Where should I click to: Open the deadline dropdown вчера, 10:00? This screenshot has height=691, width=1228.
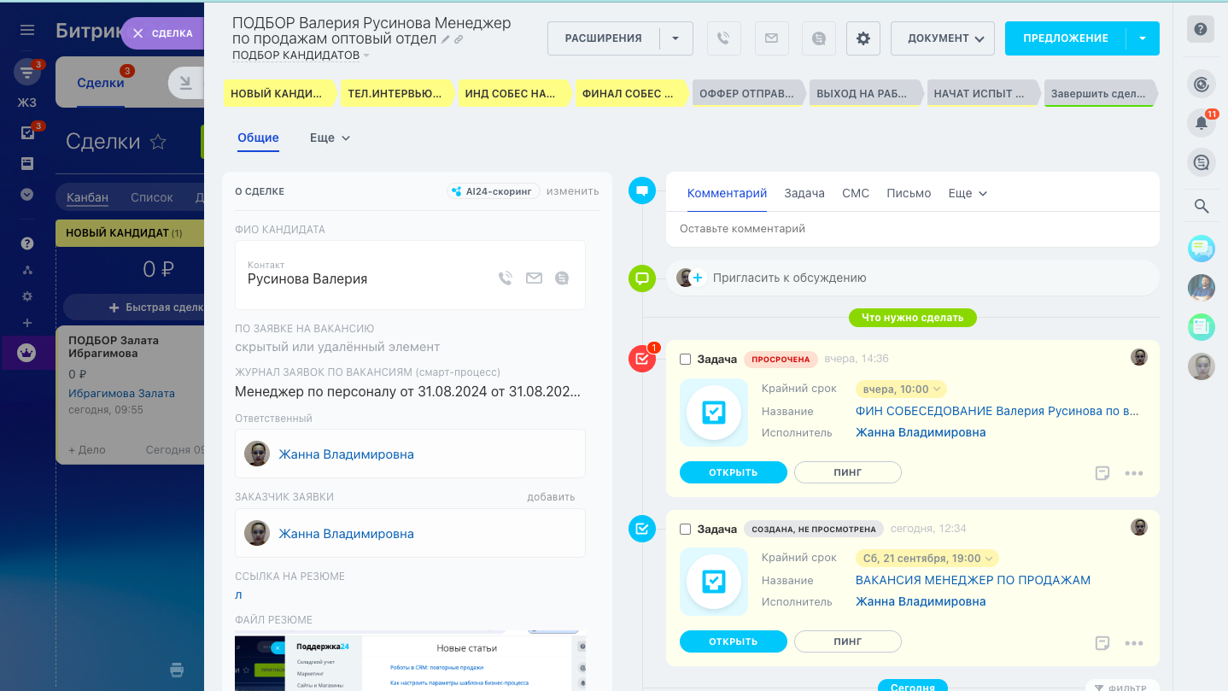click(901, 389)
